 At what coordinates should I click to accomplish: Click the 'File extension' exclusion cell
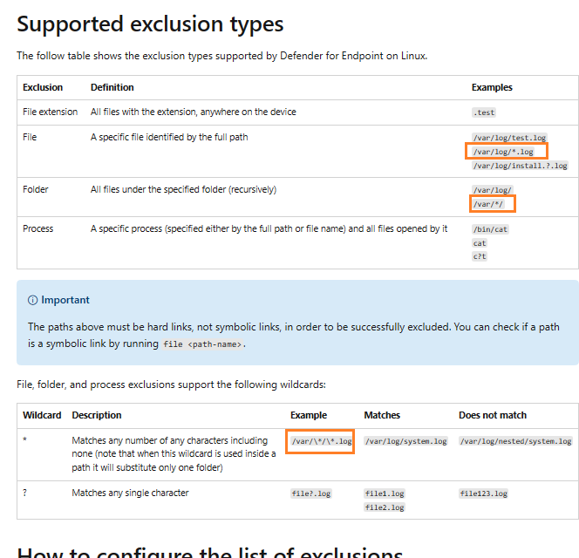(x=51, y=112)
